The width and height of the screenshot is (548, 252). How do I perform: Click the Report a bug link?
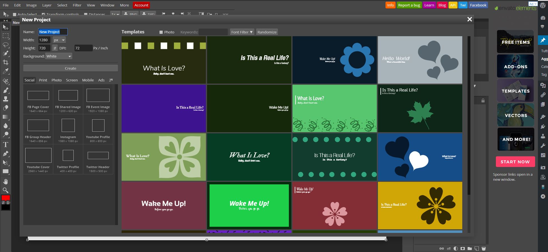click(x=409, y=5)
